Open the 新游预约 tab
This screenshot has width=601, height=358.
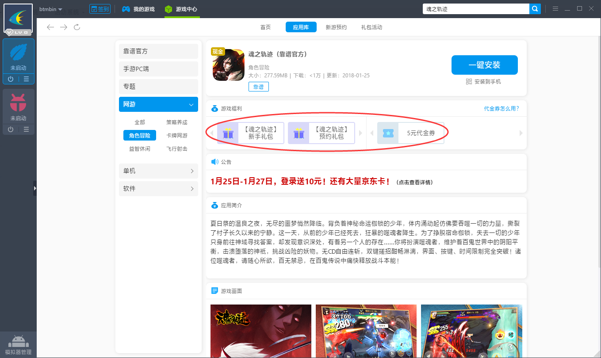point(336,27)
